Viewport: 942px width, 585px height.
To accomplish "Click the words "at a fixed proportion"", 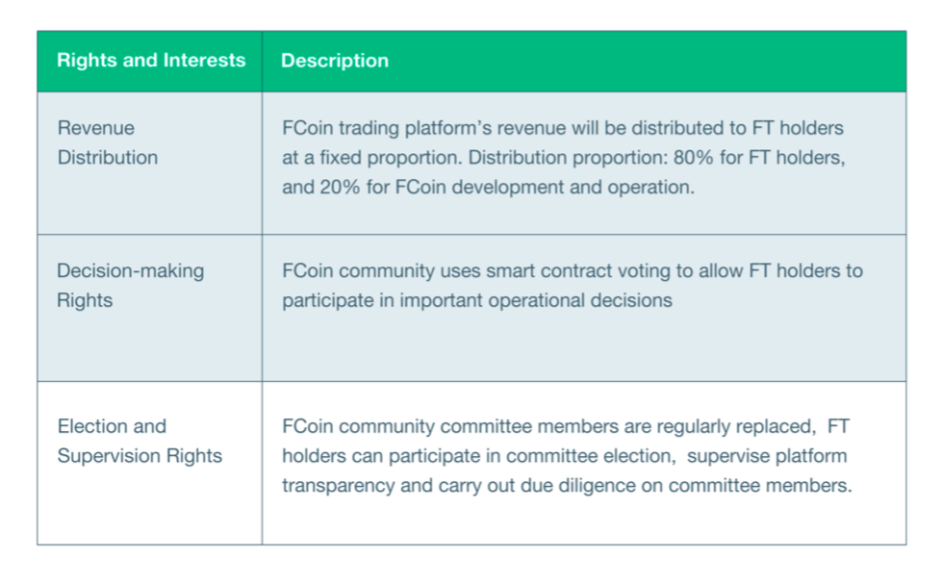I will tap(371, 158).
